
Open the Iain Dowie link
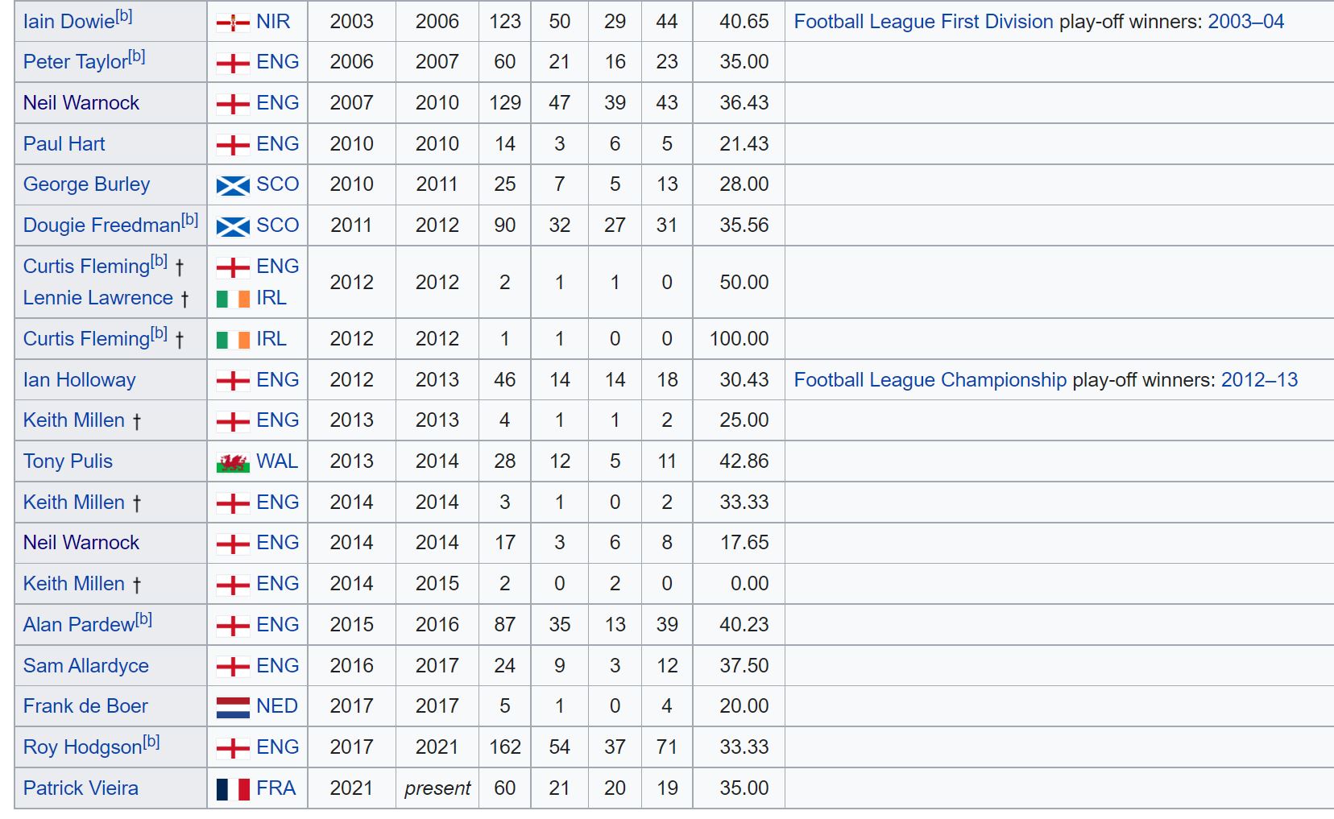tap(68, 22)
